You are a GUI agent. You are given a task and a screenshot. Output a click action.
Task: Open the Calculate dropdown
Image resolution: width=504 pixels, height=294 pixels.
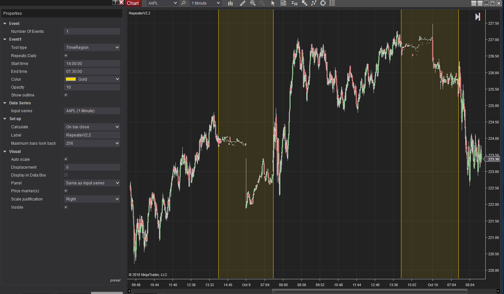coord(92,127)
